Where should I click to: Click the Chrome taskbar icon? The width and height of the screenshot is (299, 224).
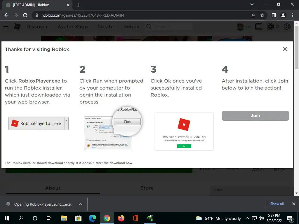[107, 218]
